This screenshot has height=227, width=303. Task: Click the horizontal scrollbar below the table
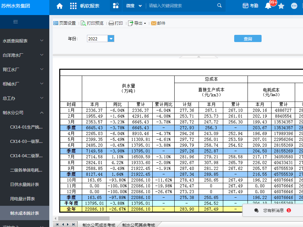[x=84, y=218]
